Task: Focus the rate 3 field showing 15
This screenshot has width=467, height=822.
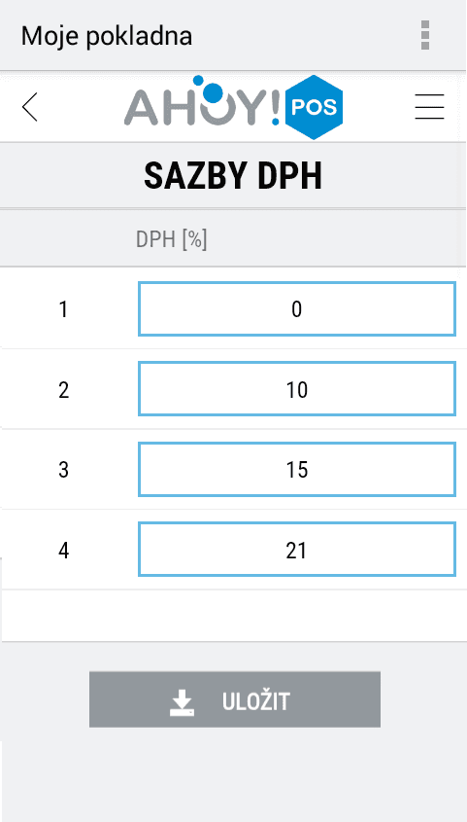Action: coord(297,469)
